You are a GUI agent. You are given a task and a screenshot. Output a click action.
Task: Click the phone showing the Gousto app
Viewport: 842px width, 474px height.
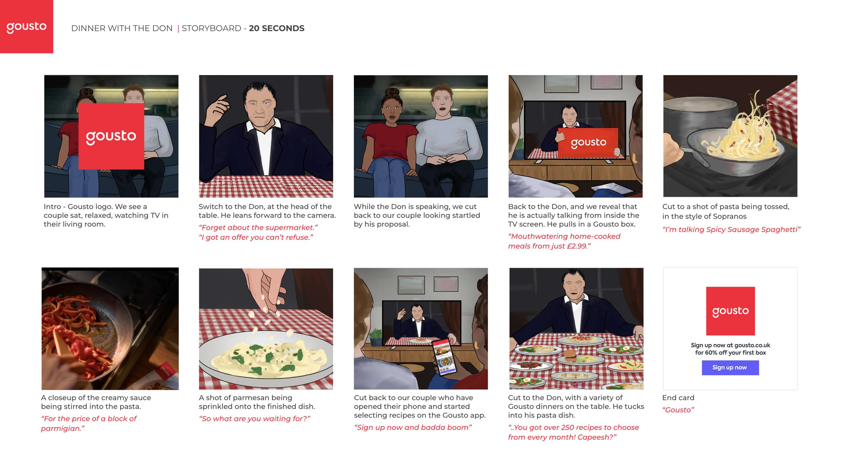pos(444,357)
